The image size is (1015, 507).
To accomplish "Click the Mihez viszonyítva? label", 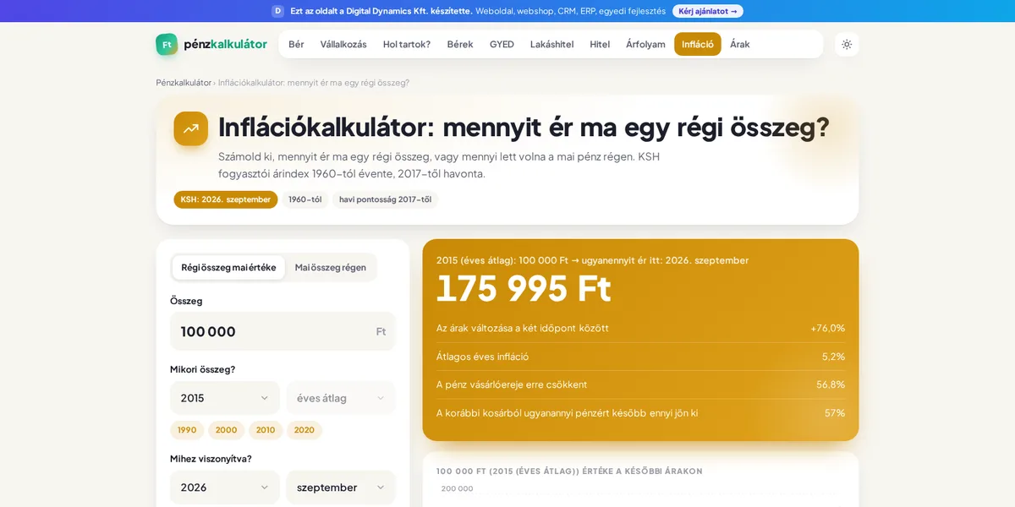I will 211,459.
